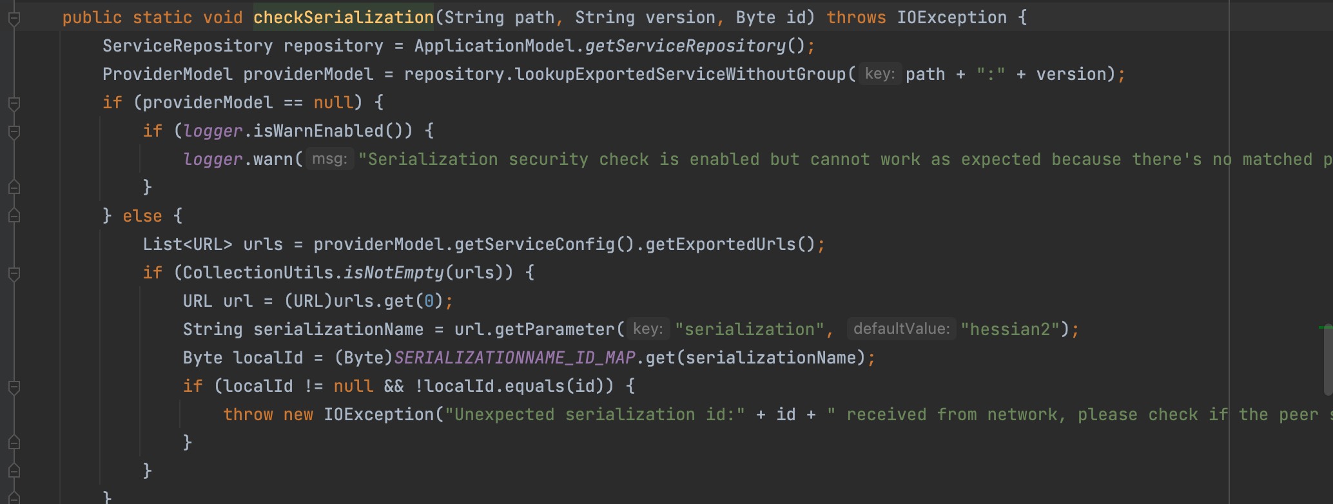Click the "hessian2" string literal

pyautogui.click(x=1010, y=329)
